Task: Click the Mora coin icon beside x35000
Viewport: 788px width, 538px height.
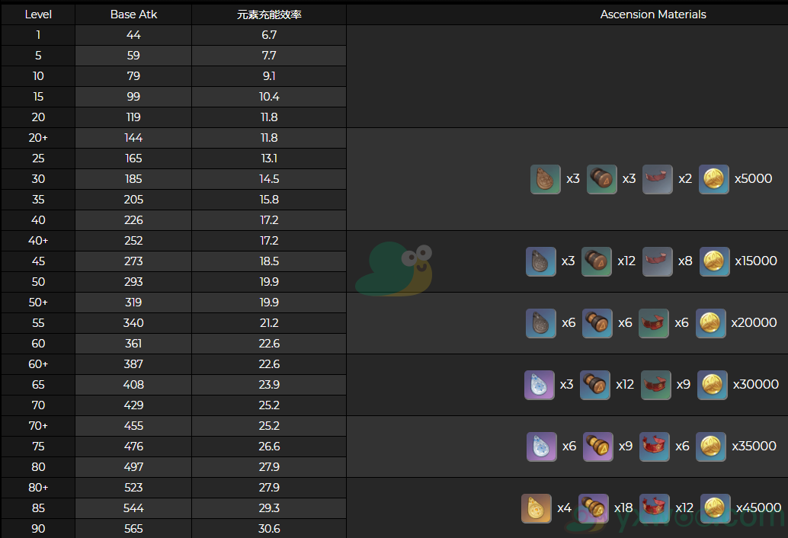Action: 710,447
